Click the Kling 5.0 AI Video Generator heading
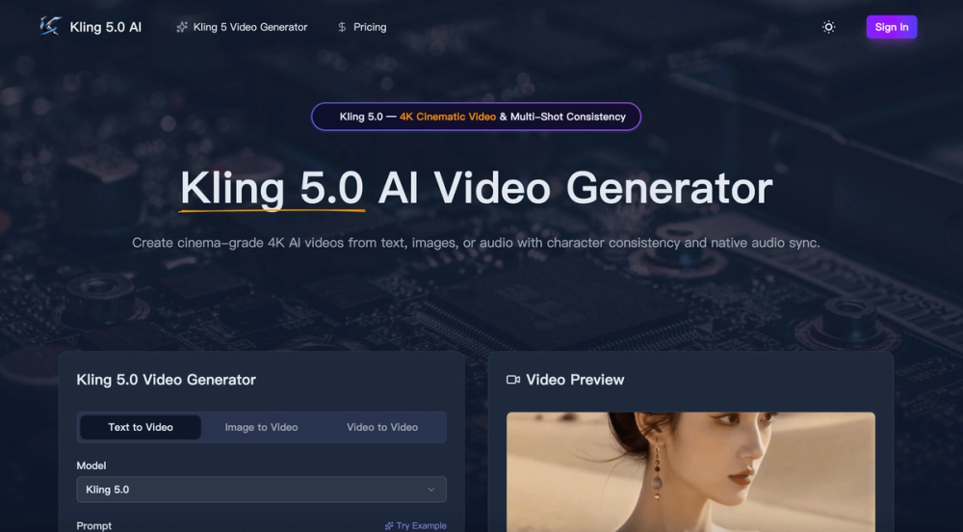This screenshot has width=963, height=532. [x=476, y=188]
